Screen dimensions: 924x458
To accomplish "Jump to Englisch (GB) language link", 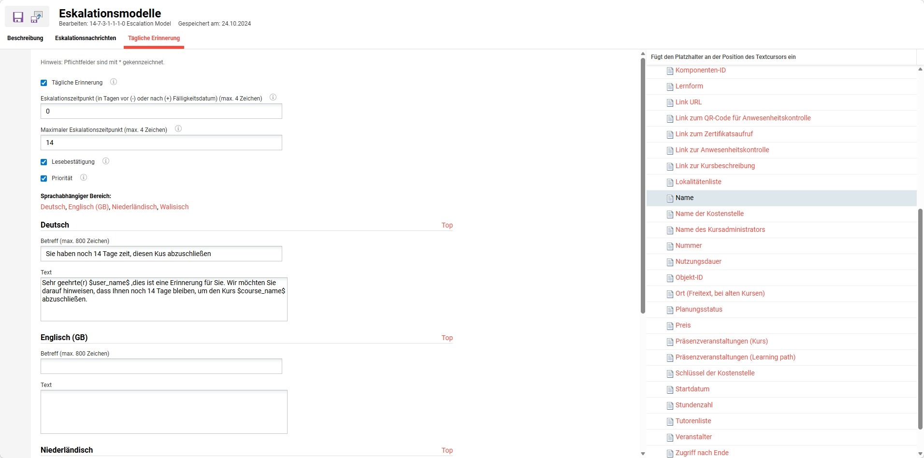I will pos(88,207).
